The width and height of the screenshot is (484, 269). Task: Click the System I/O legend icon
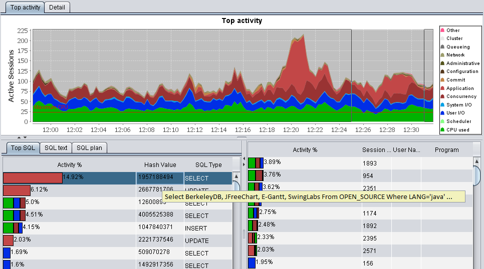coord(442,105)
